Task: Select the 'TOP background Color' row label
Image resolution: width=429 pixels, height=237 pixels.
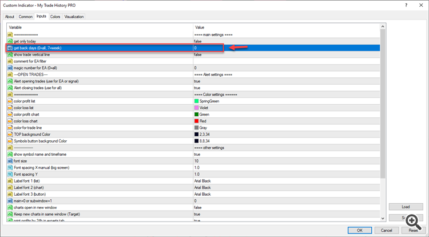Action: click(32, 135)
